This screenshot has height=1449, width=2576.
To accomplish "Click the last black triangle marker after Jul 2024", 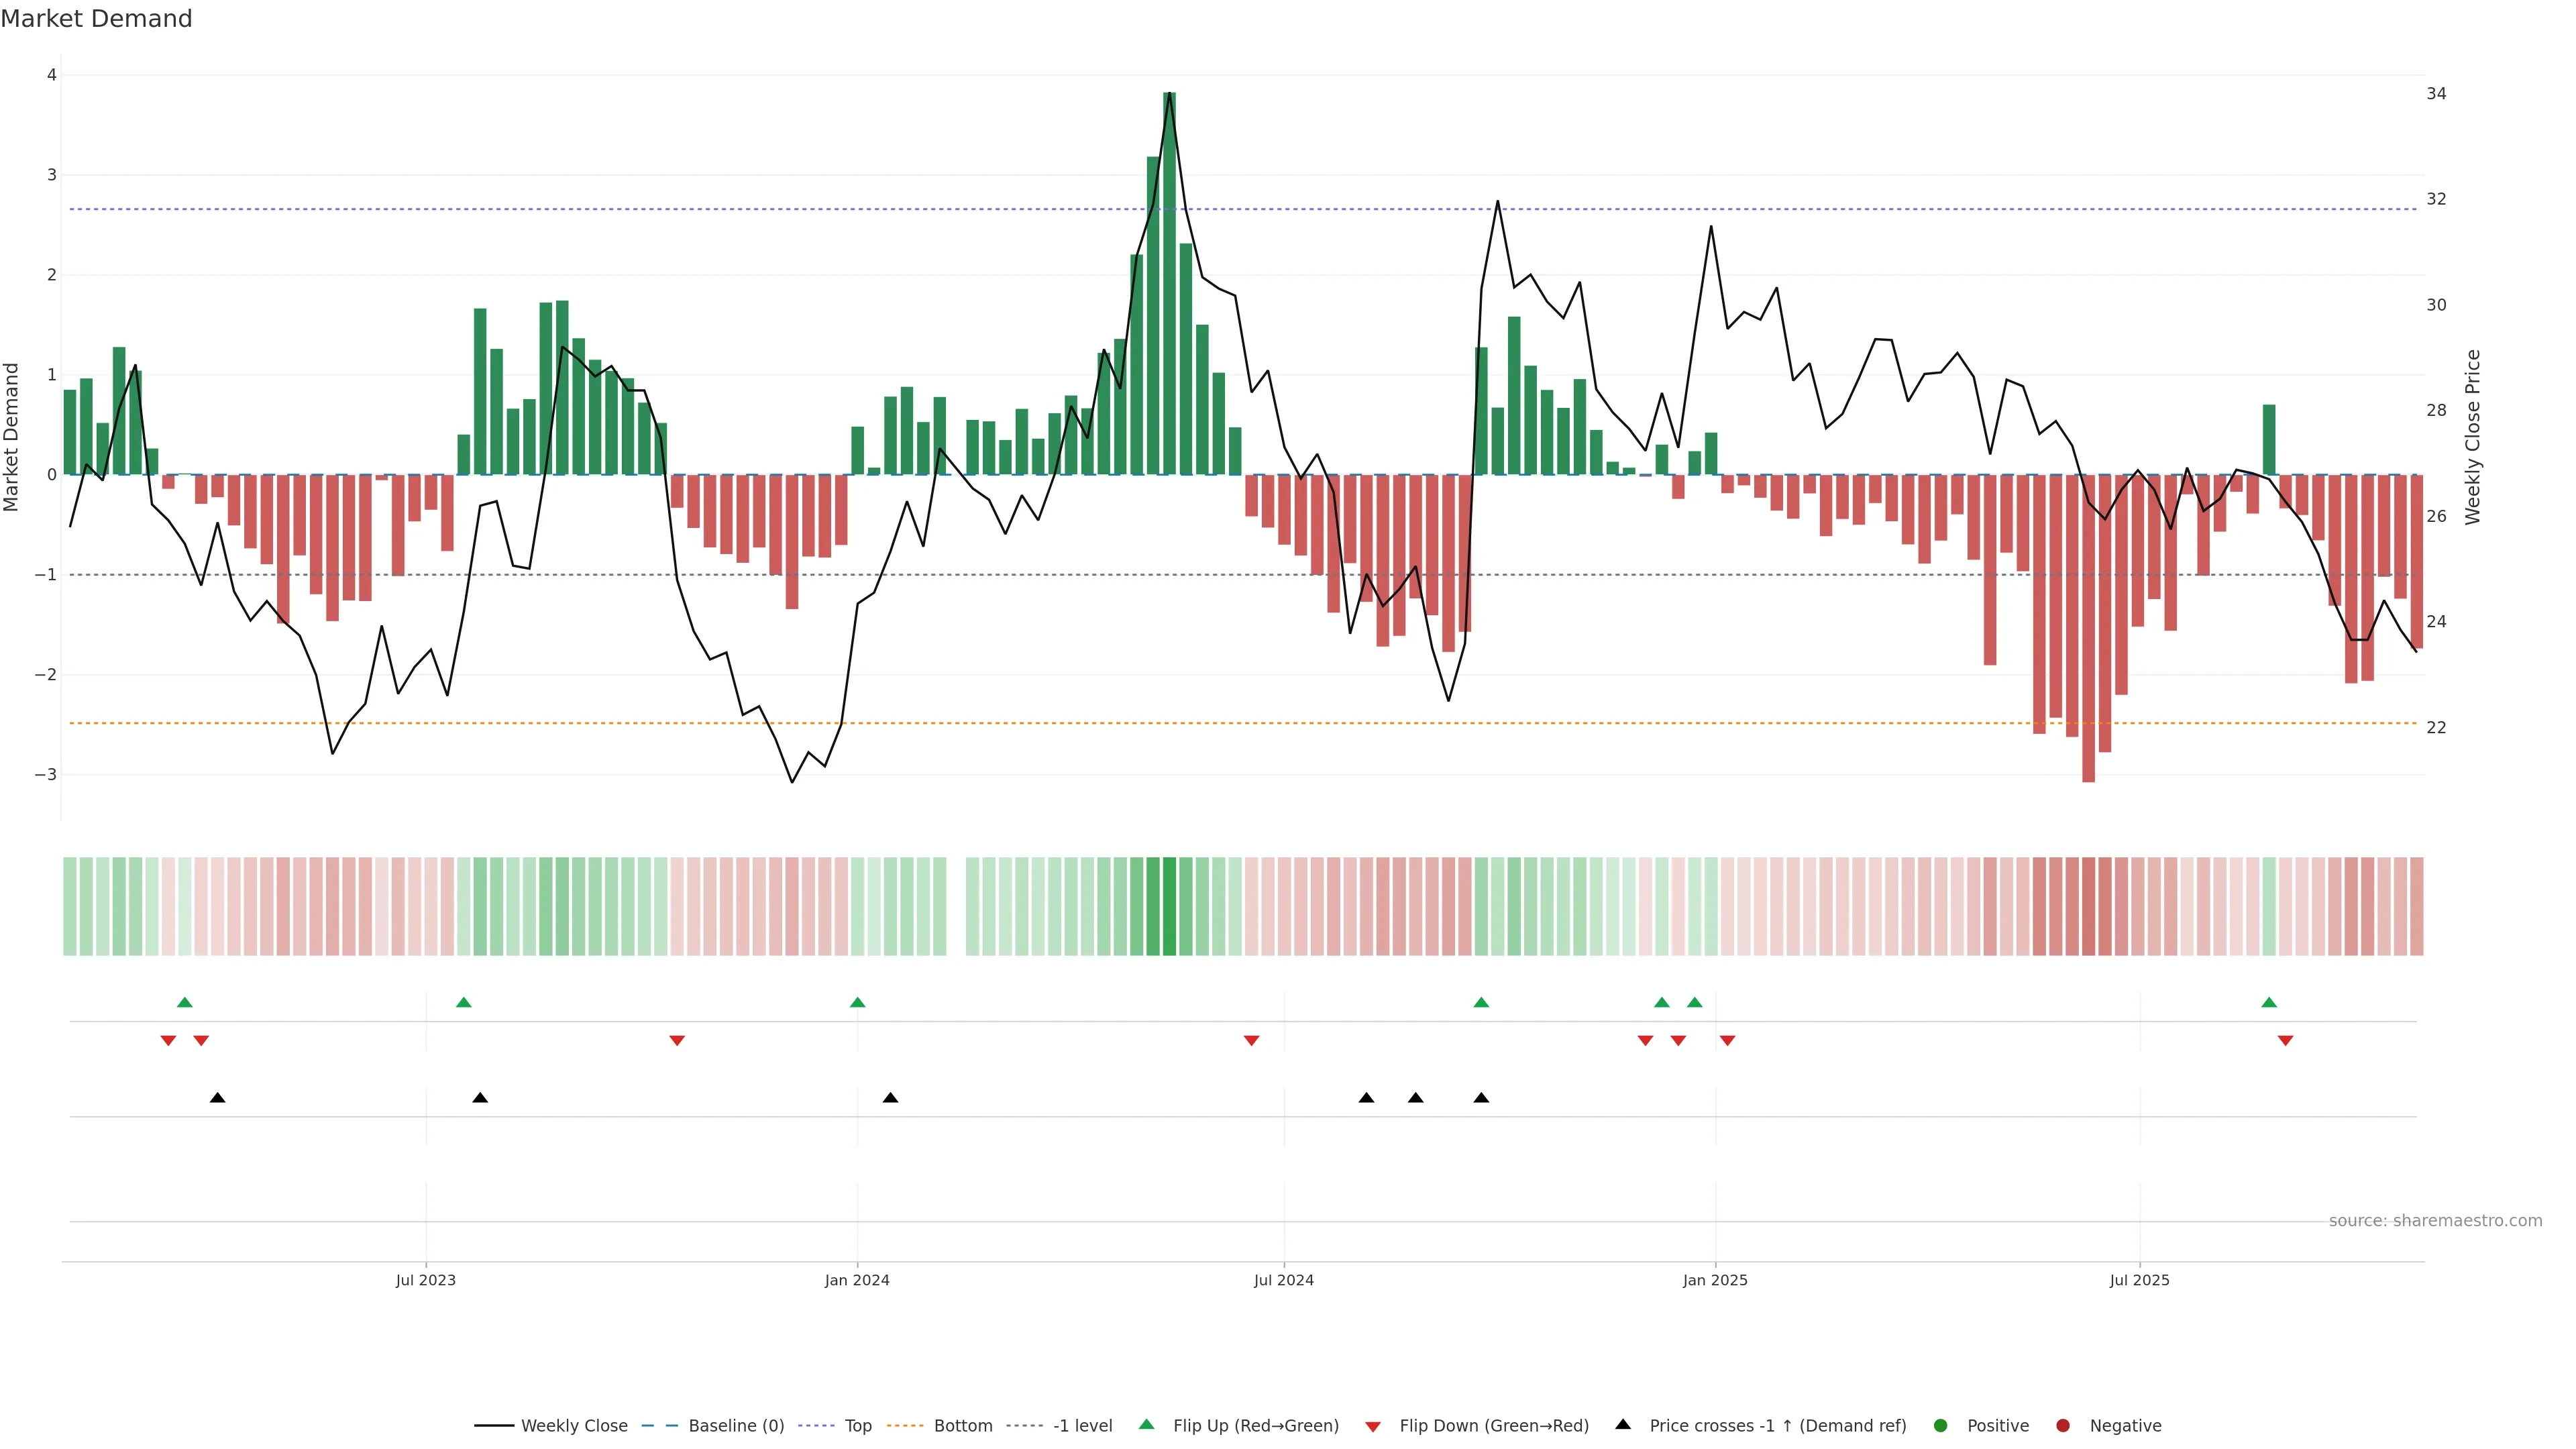I will [1481, 1098].
